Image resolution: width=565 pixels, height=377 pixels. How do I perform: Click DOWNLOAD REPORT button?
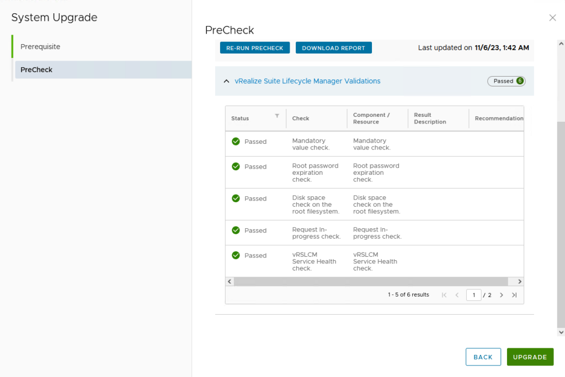pos(333,48)
